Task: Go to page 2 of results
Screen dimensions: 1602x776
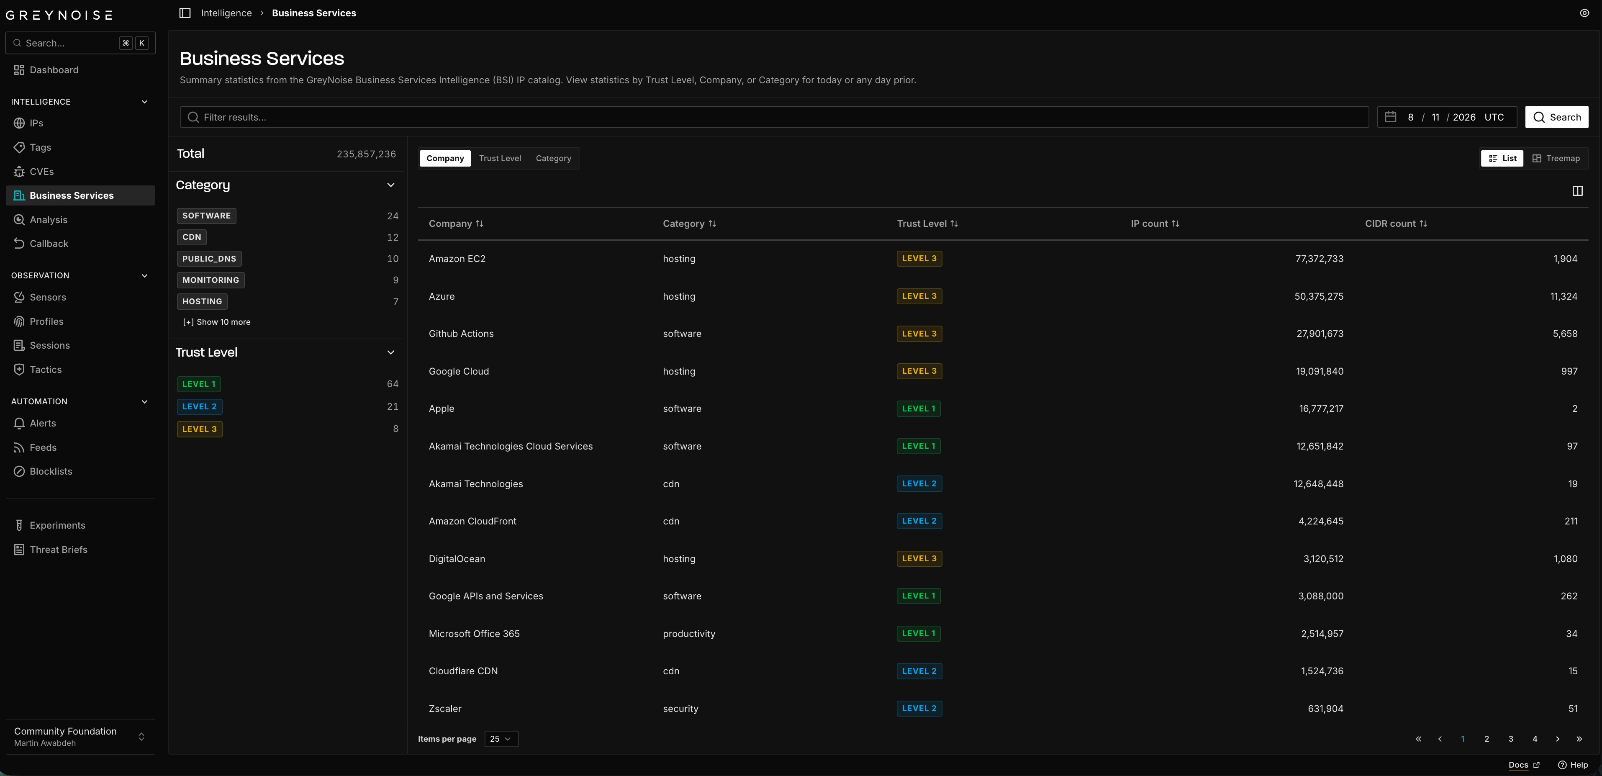Action: coord(1486,739)
